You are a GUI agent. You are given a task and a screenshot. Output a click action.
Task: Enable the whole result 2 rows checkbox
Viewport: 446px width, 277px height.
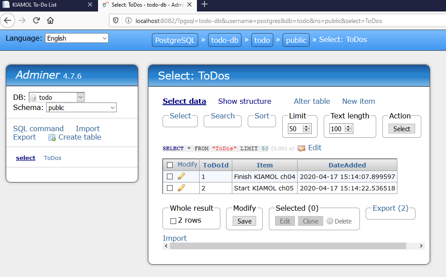pyautogui.click(x=173, y=220)
